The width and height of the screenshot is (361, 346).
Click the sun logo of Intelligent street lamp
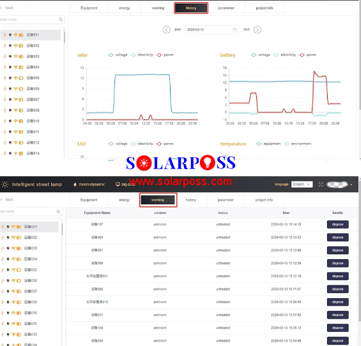click(x=4, y=184)
